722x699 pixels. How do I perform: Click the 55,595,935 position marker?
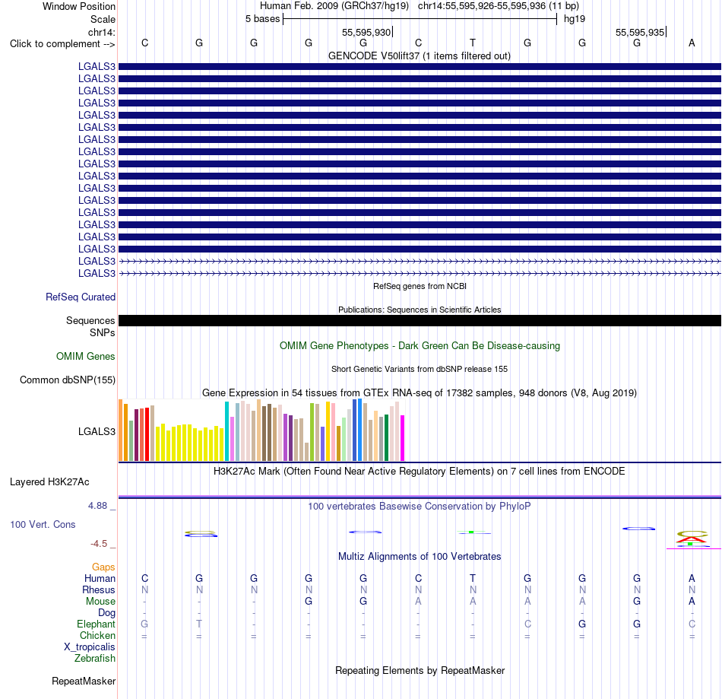(x=640, y=32)
